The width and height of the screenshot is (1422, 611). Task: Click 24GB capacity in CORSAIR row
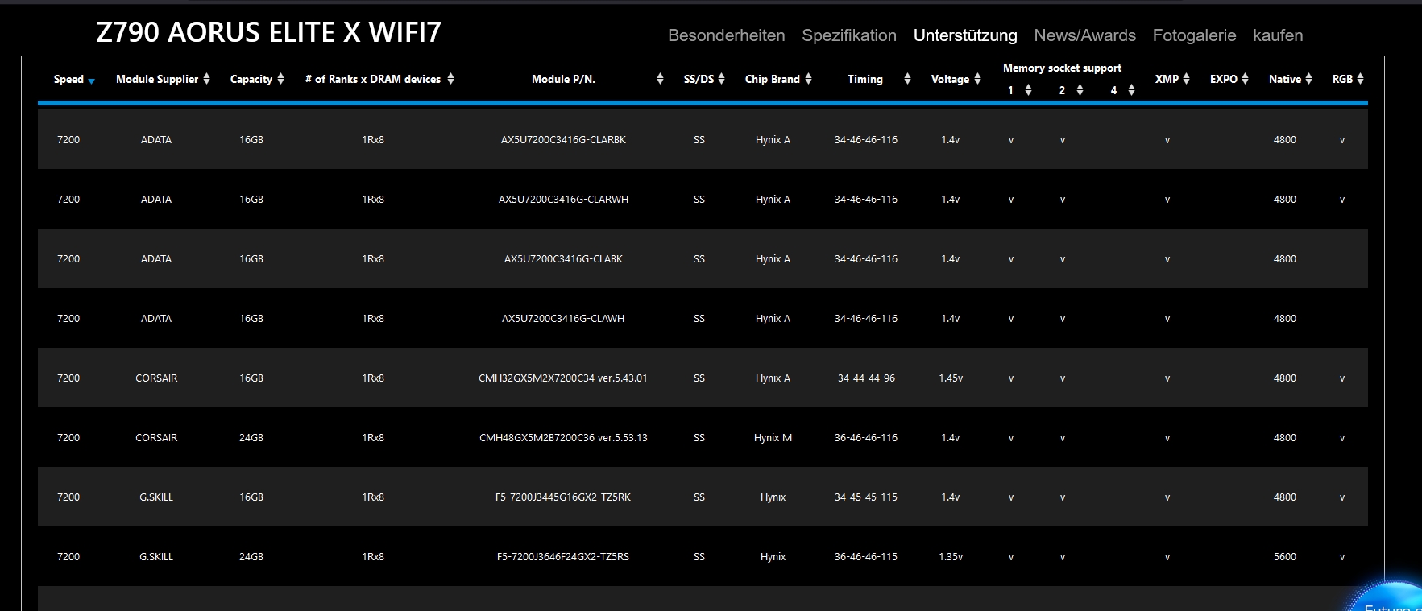(x=251, y=438)
